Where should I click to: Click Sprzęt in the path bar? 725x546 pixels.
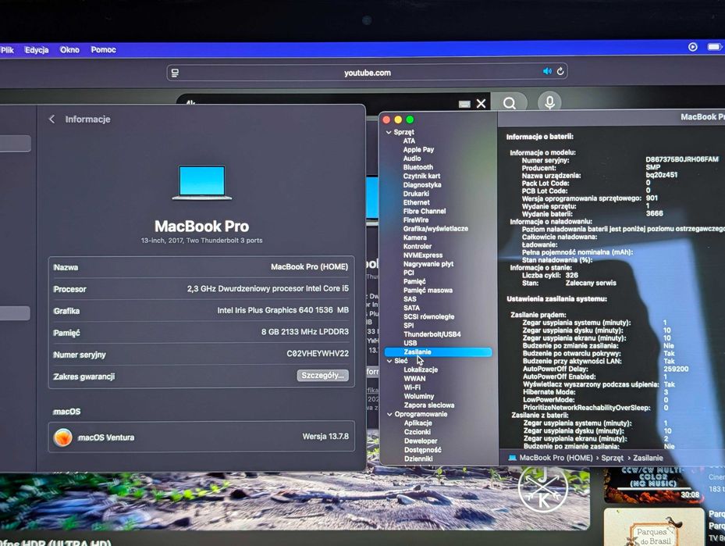pyautogui.click(x=612, y=458)
